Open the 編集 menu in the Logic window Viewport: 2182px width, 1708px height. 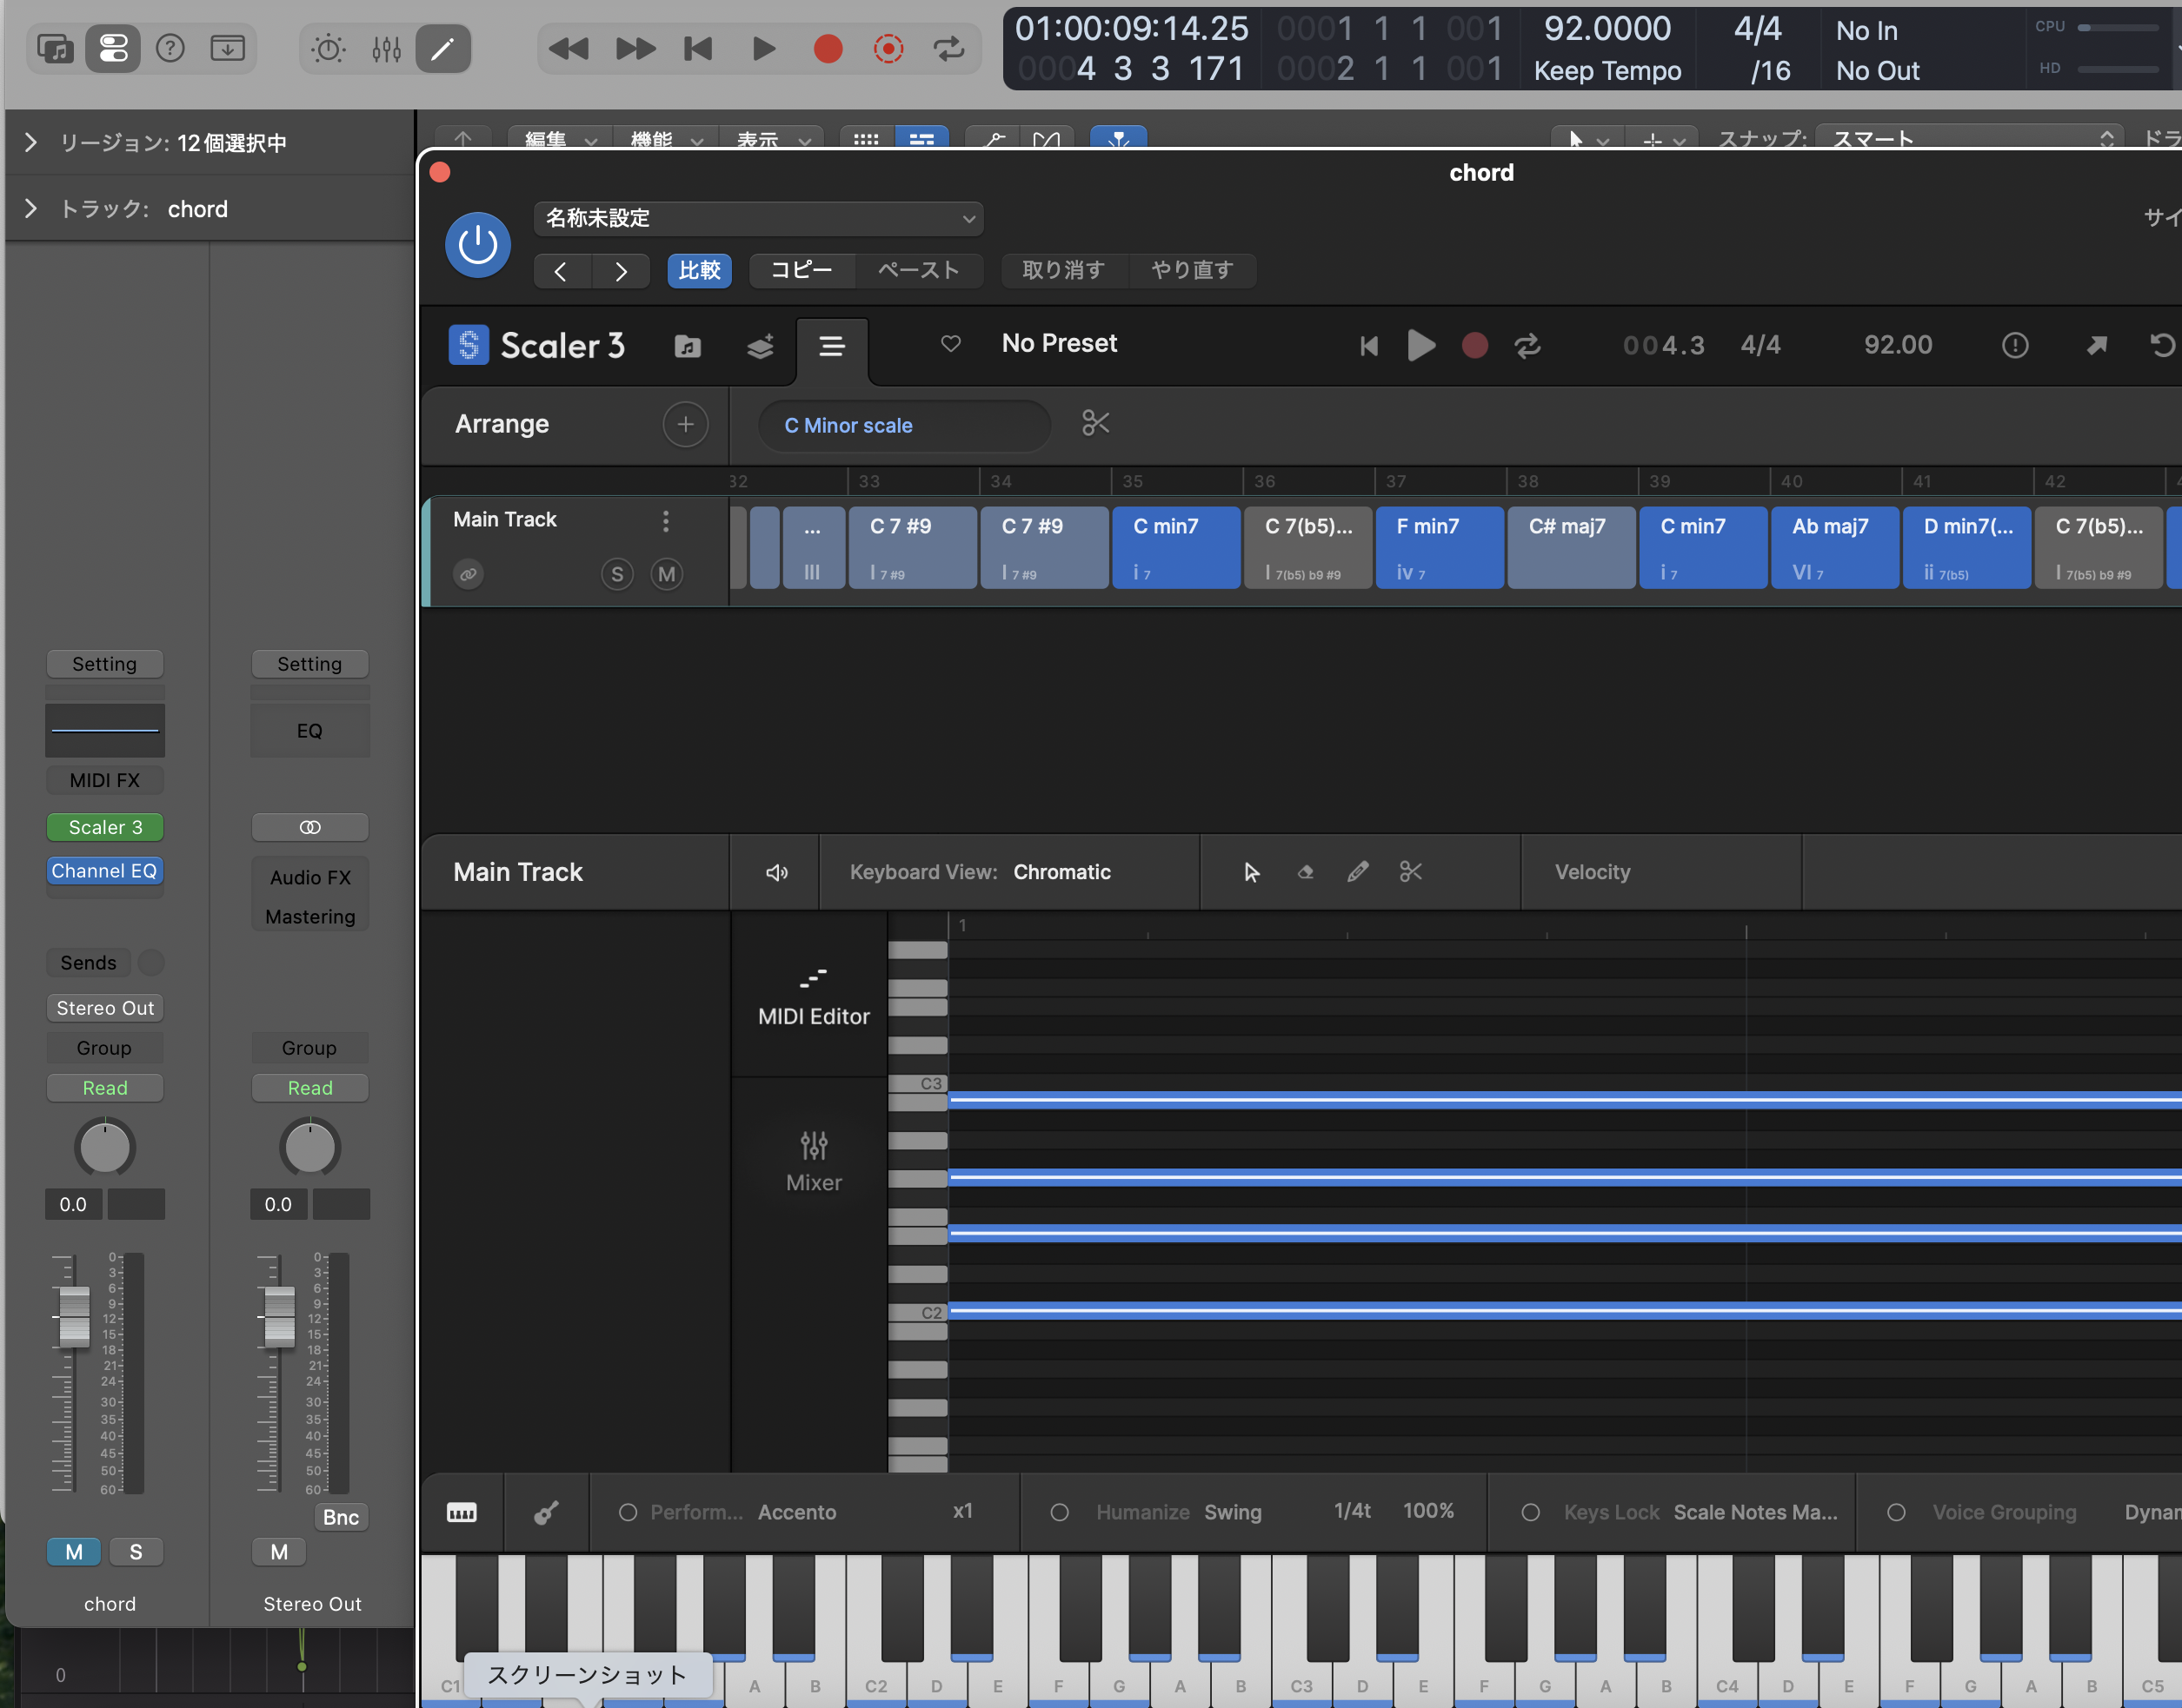[x=562, y=138]
